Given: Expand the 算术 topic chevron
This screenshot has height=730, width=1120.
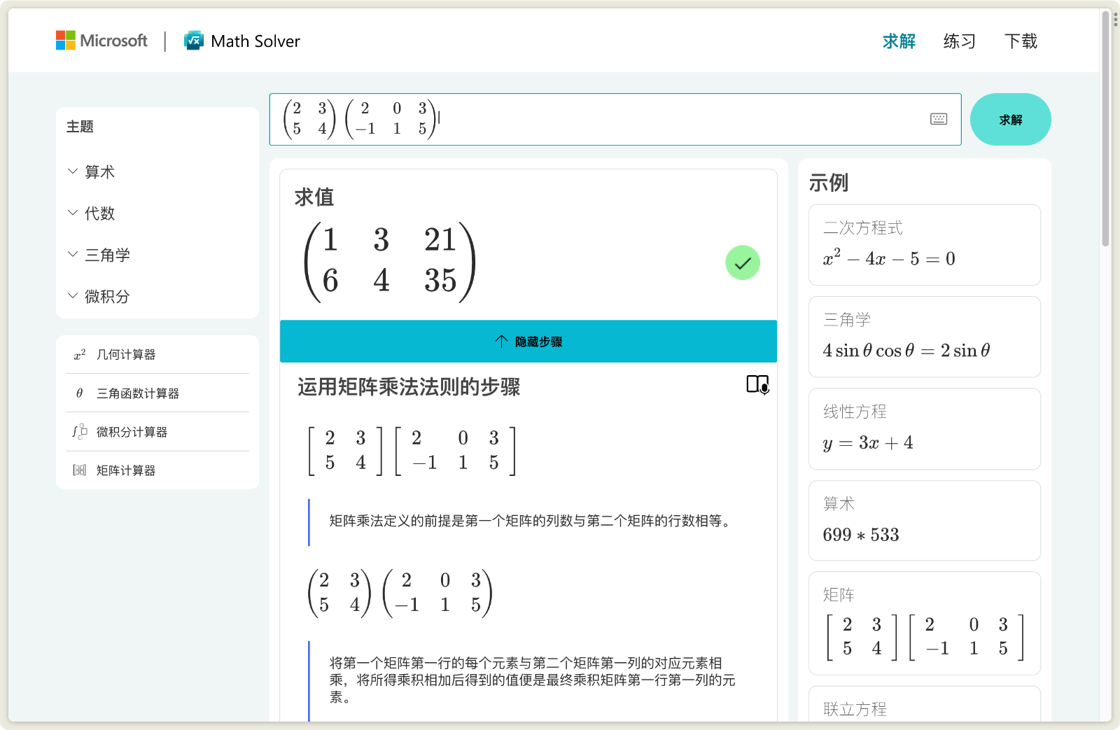Looking at the screenshot, I should (73, 171).
